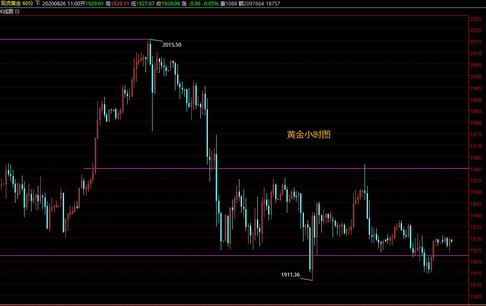Click the 1990 price axis label
Screen dimensions: 486x306
[476, 100]
